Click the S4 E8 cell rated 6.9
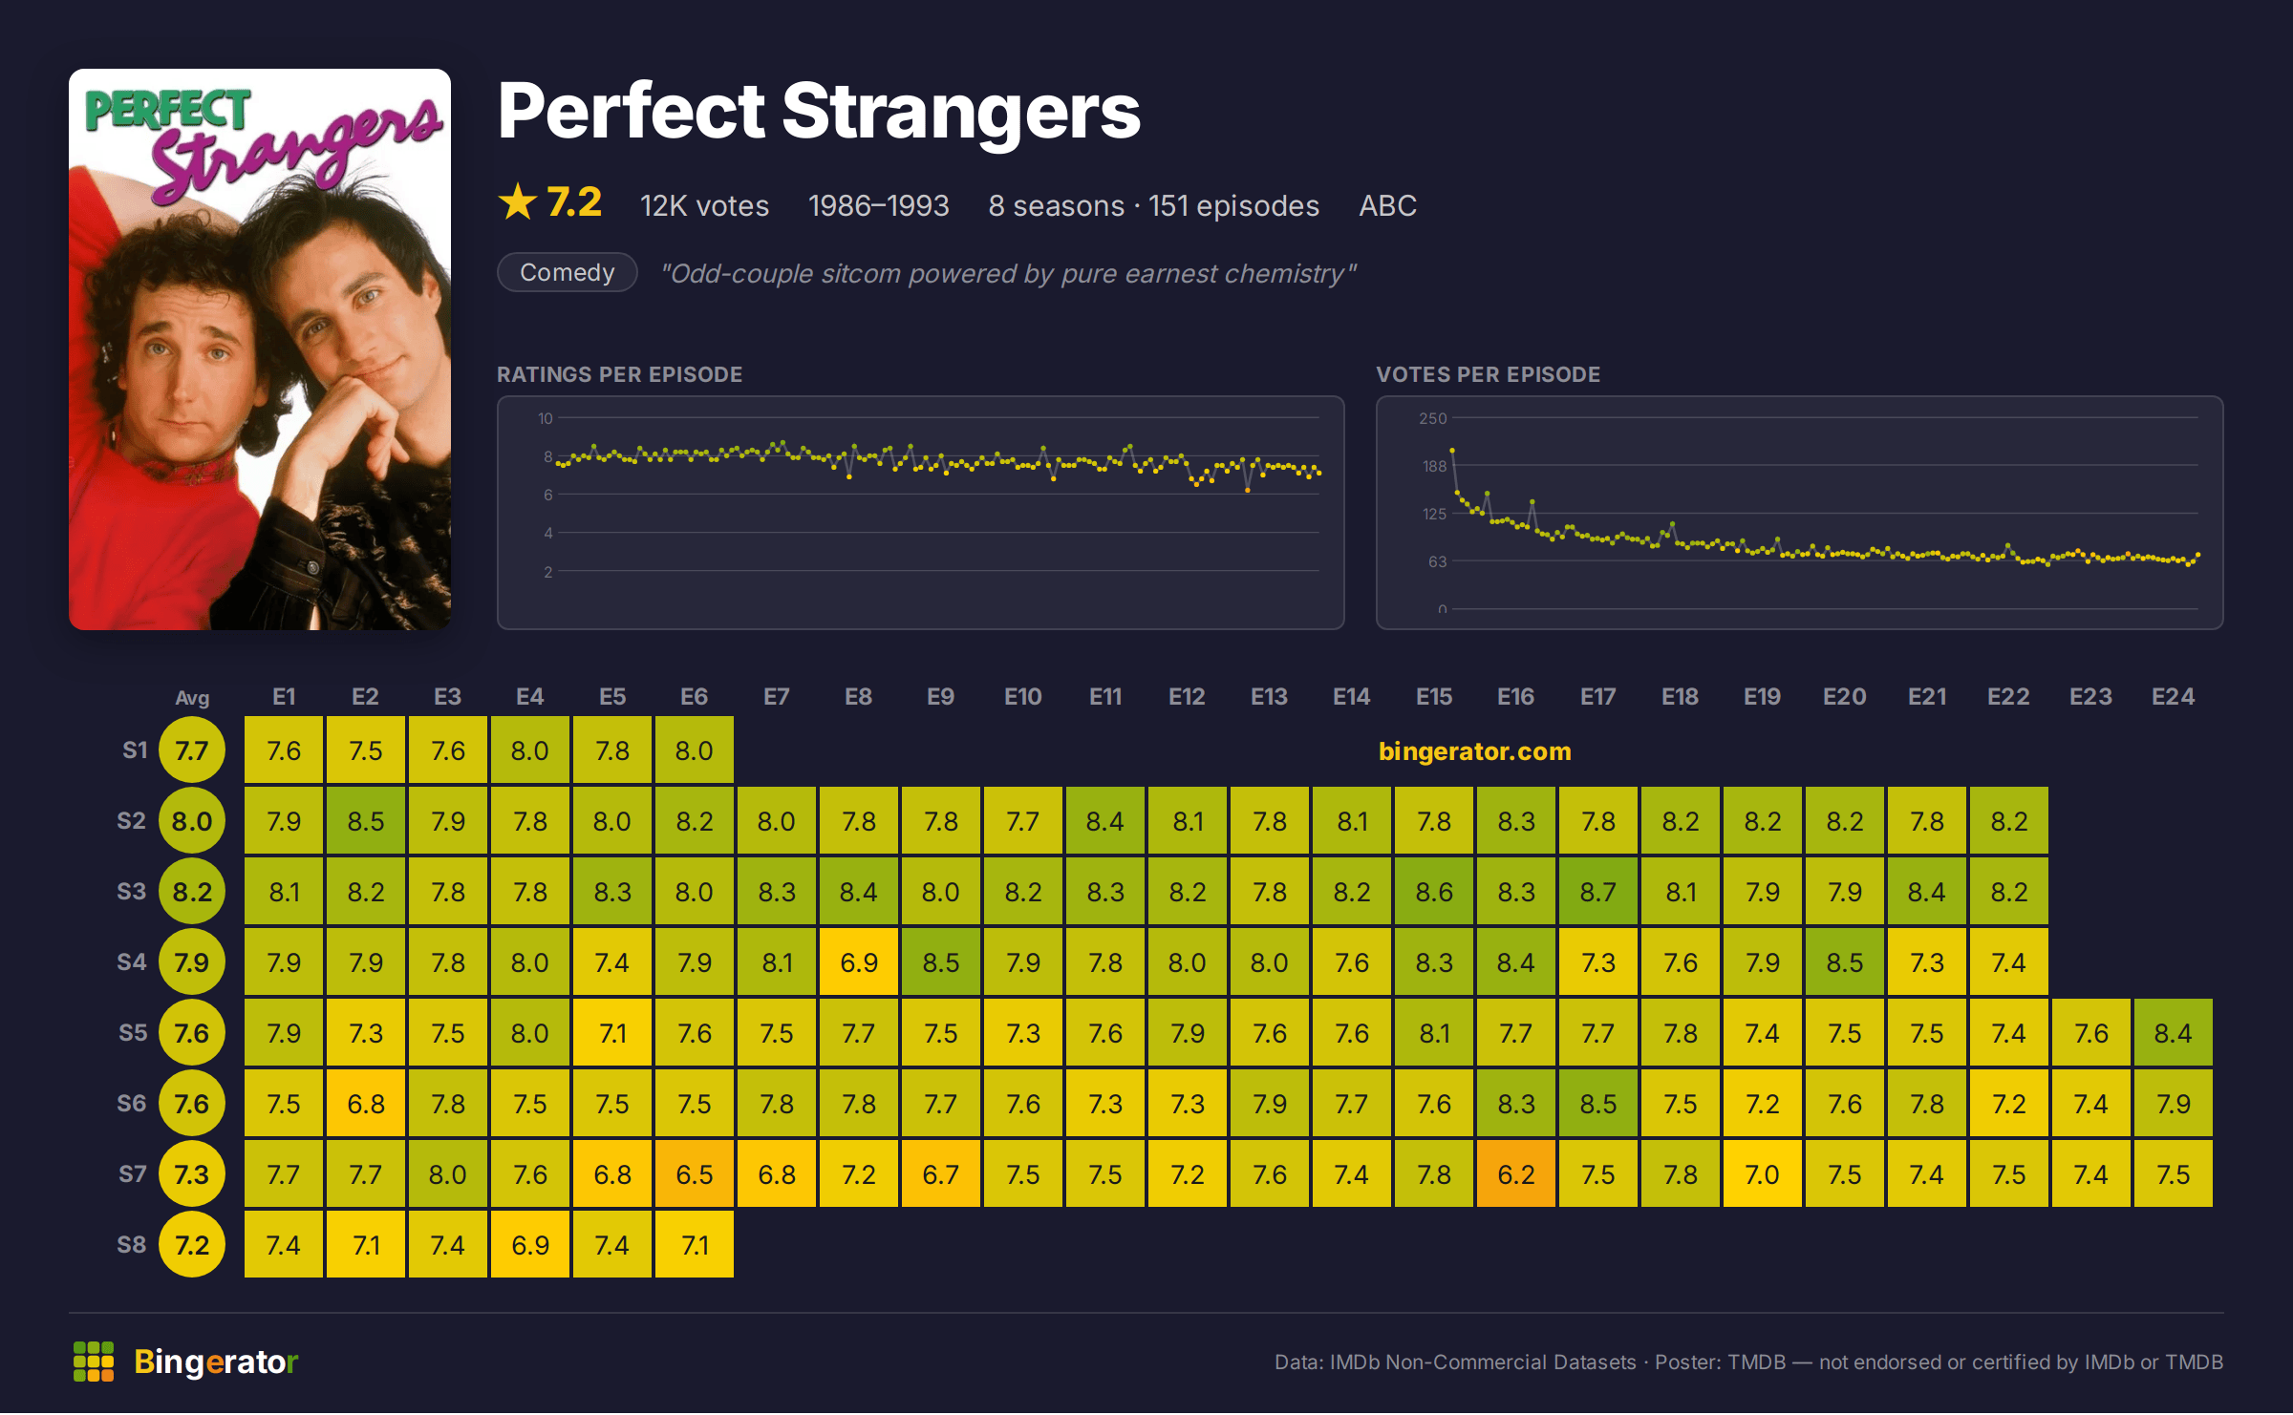Image resolution: width=2293 pixels, height=1415 pixels. tap(859, 962)
